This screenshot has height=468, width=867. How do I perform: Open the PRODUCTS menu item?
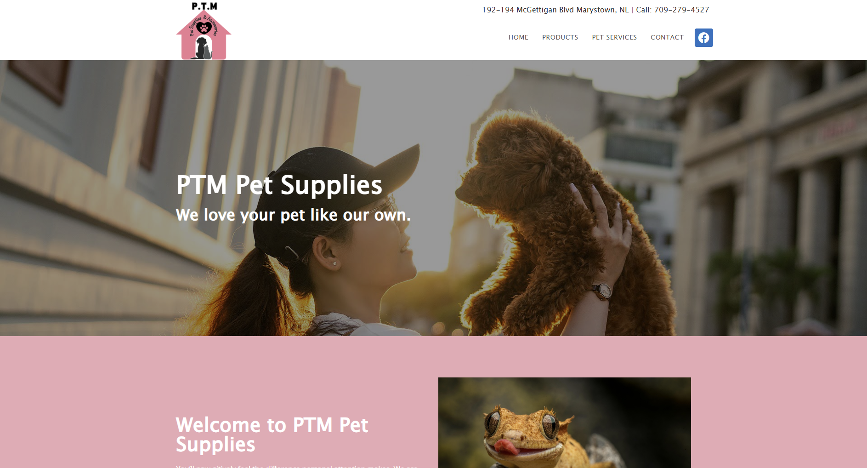pyautogui.click(x=560, y=37)
